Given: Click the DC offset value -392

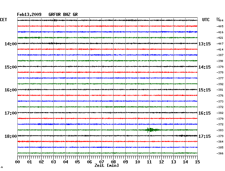Looking at the screenshot, I should tap(220, 84).
